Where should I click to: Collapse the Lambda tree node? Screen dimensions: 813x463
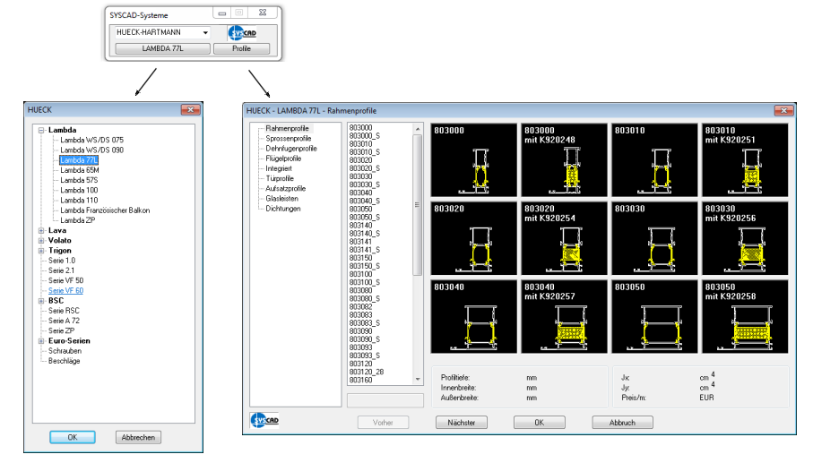click(41, 130)
